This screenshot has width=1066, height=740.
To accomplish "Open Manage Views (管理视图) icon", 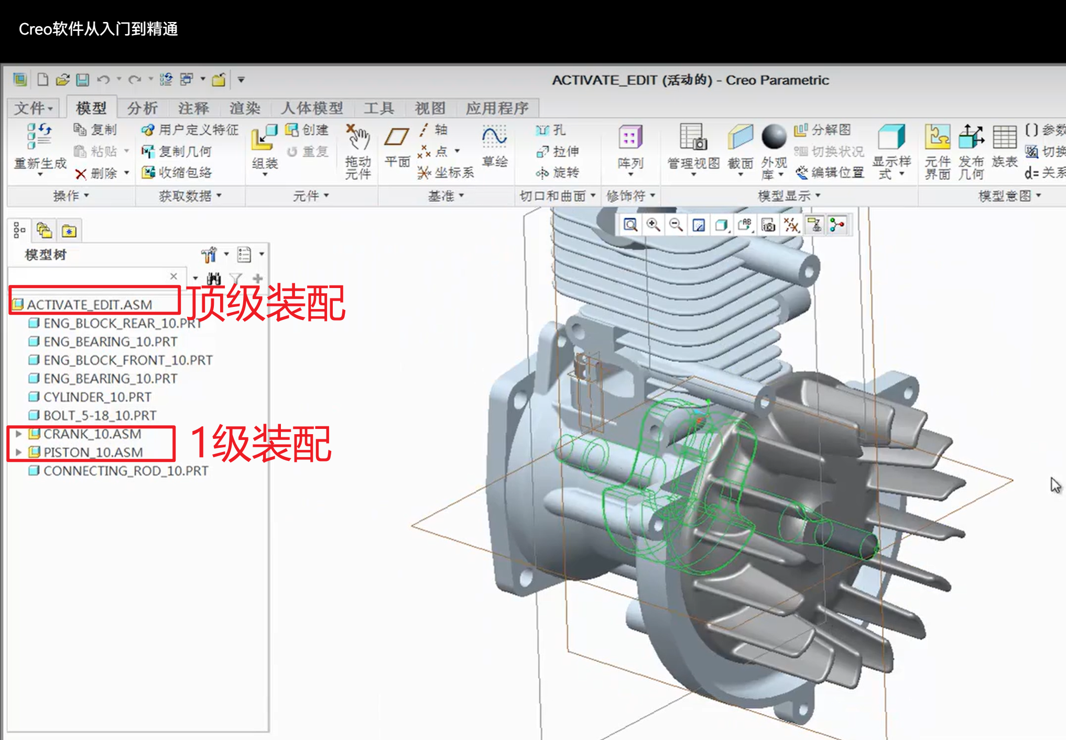I will [693, 138].
